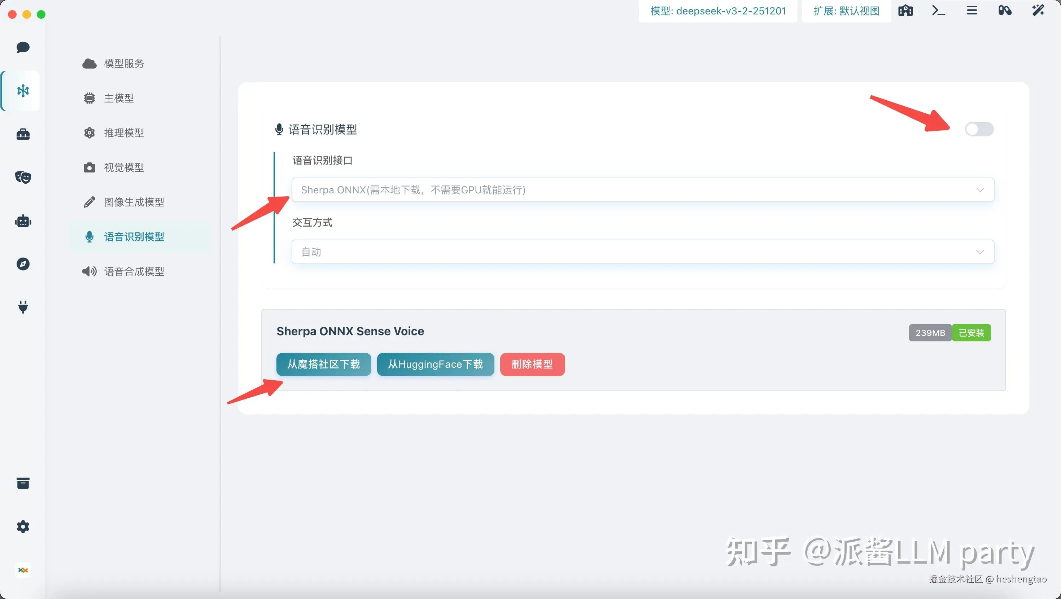The width and height of the screenshot is (1061, 599).
Task: Open the 模型: deepseek-v3-2-251201 selector
Action: tap(718, 11)
